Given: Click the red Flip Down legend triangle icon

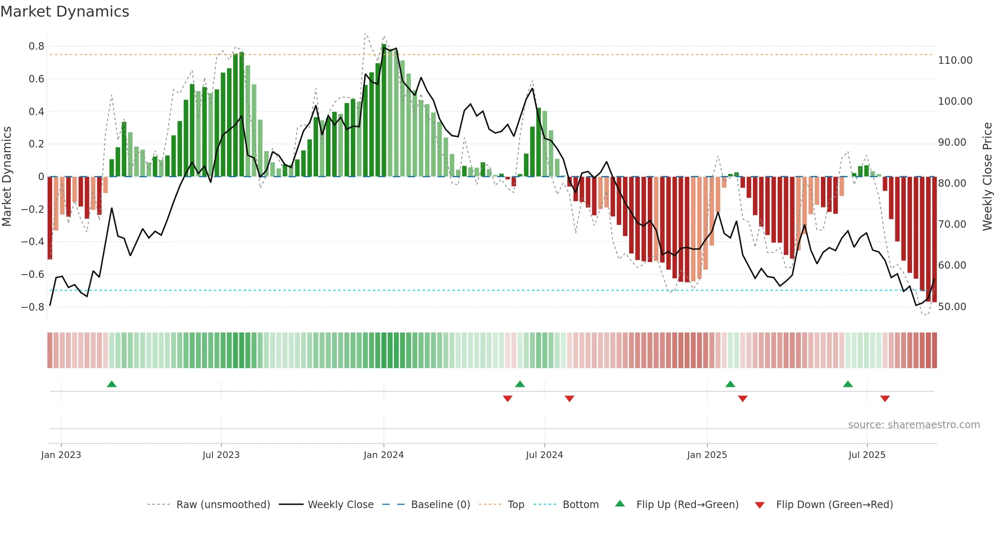Looking at the screenshot, I should click(x=760, y=505).
